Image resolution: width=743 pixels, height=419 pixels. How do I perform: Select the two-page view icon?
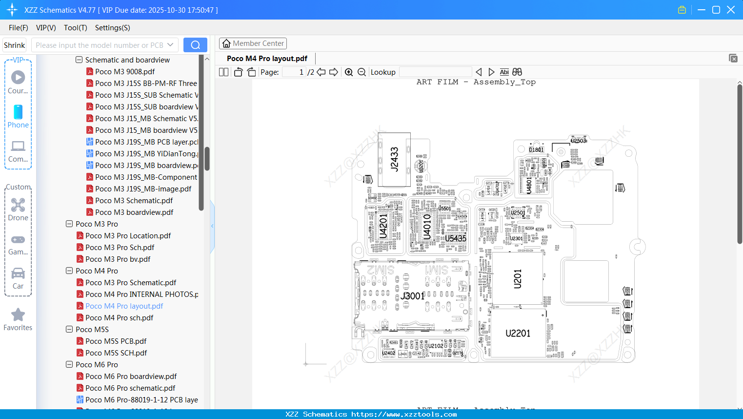point(223,72)
